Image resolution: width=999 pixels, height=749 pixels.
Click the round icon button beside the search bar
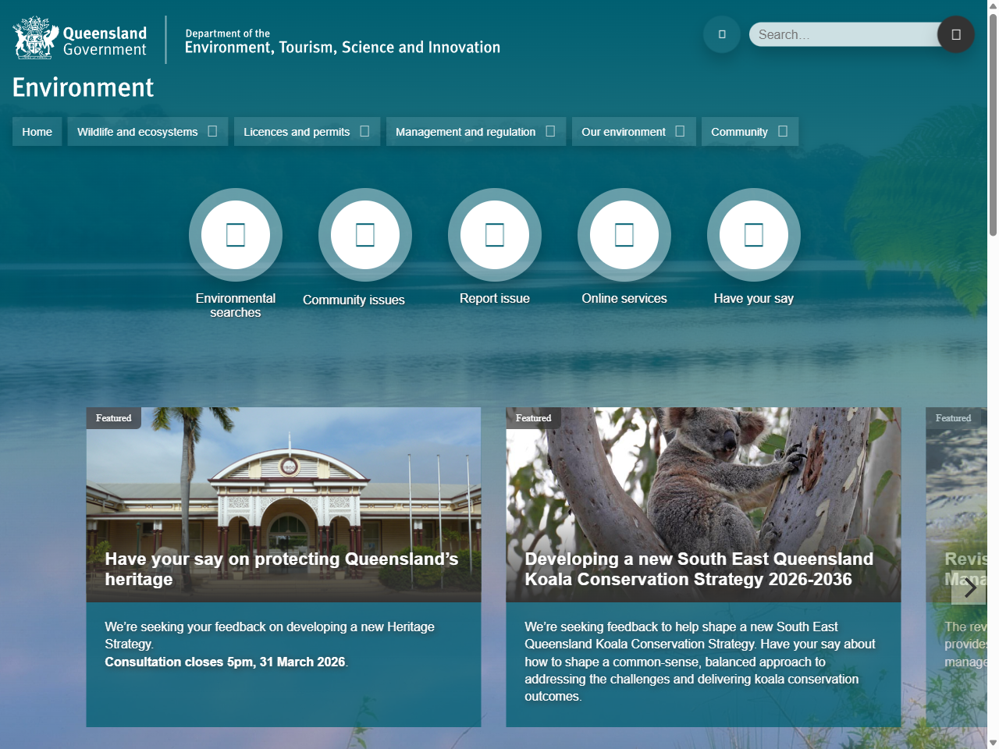coord(721,34)
